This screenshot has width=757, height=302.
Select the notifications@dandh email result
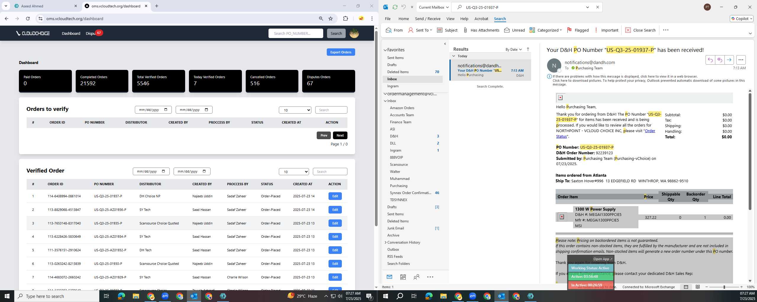pos(490,70)
